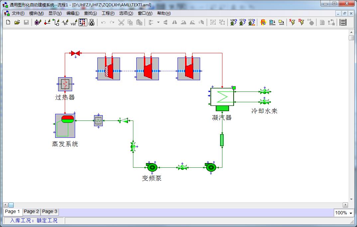Click the red D lightning run icon

click(x=301, y=22)
